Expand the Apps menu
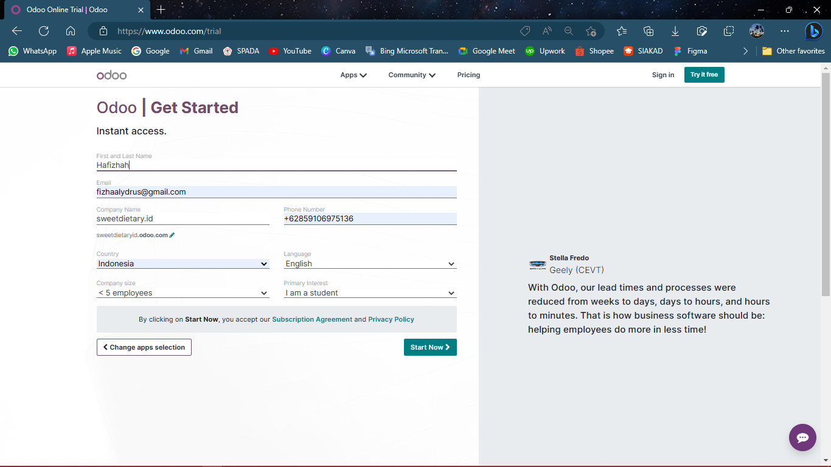The image size is (831, 467). click(x=353, y=75)
